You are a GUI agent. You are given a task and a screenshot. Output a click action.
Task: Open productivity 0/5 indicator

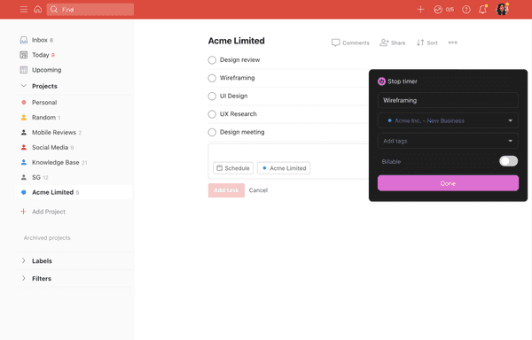(x=444, y=10)
